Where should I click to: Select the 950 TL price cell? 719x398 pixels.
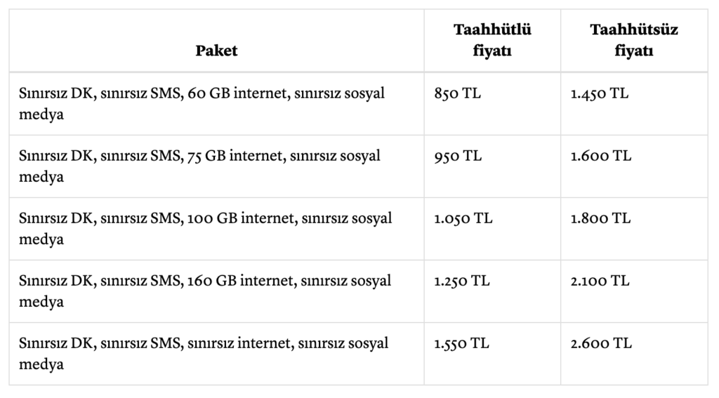point(458,156)
